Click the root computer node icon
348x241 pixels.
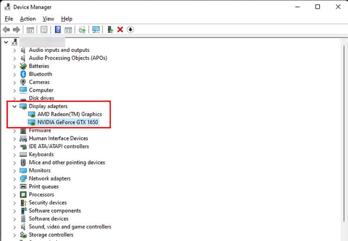pyautogui.click(x=15, y=42)
